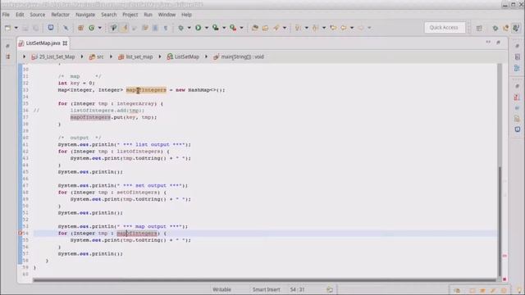Toggle Mark Occurrences toolbar button

[113, 28]
